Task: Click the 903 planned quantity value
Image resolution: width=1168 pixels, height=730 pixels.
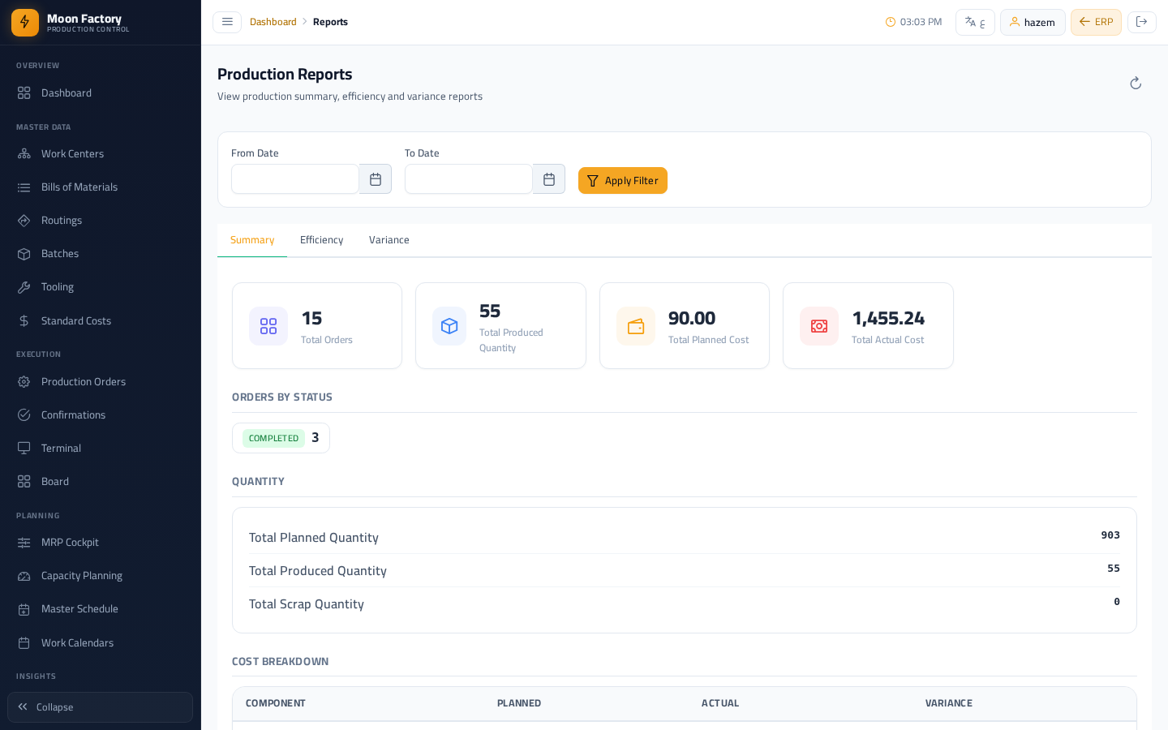Action: pos(1110,535)
